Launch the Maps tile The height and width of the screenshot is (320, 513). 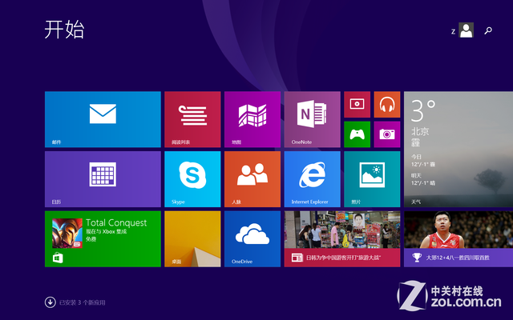tap(252, 119)
